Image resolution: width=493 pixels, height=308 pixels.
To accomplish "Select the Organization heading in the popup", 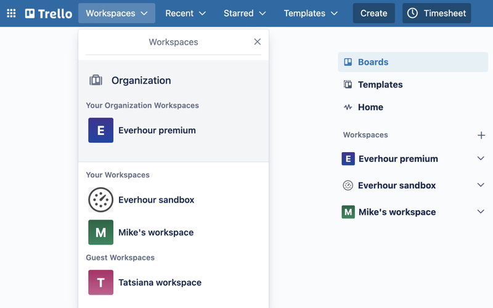I will coord(141,81).
